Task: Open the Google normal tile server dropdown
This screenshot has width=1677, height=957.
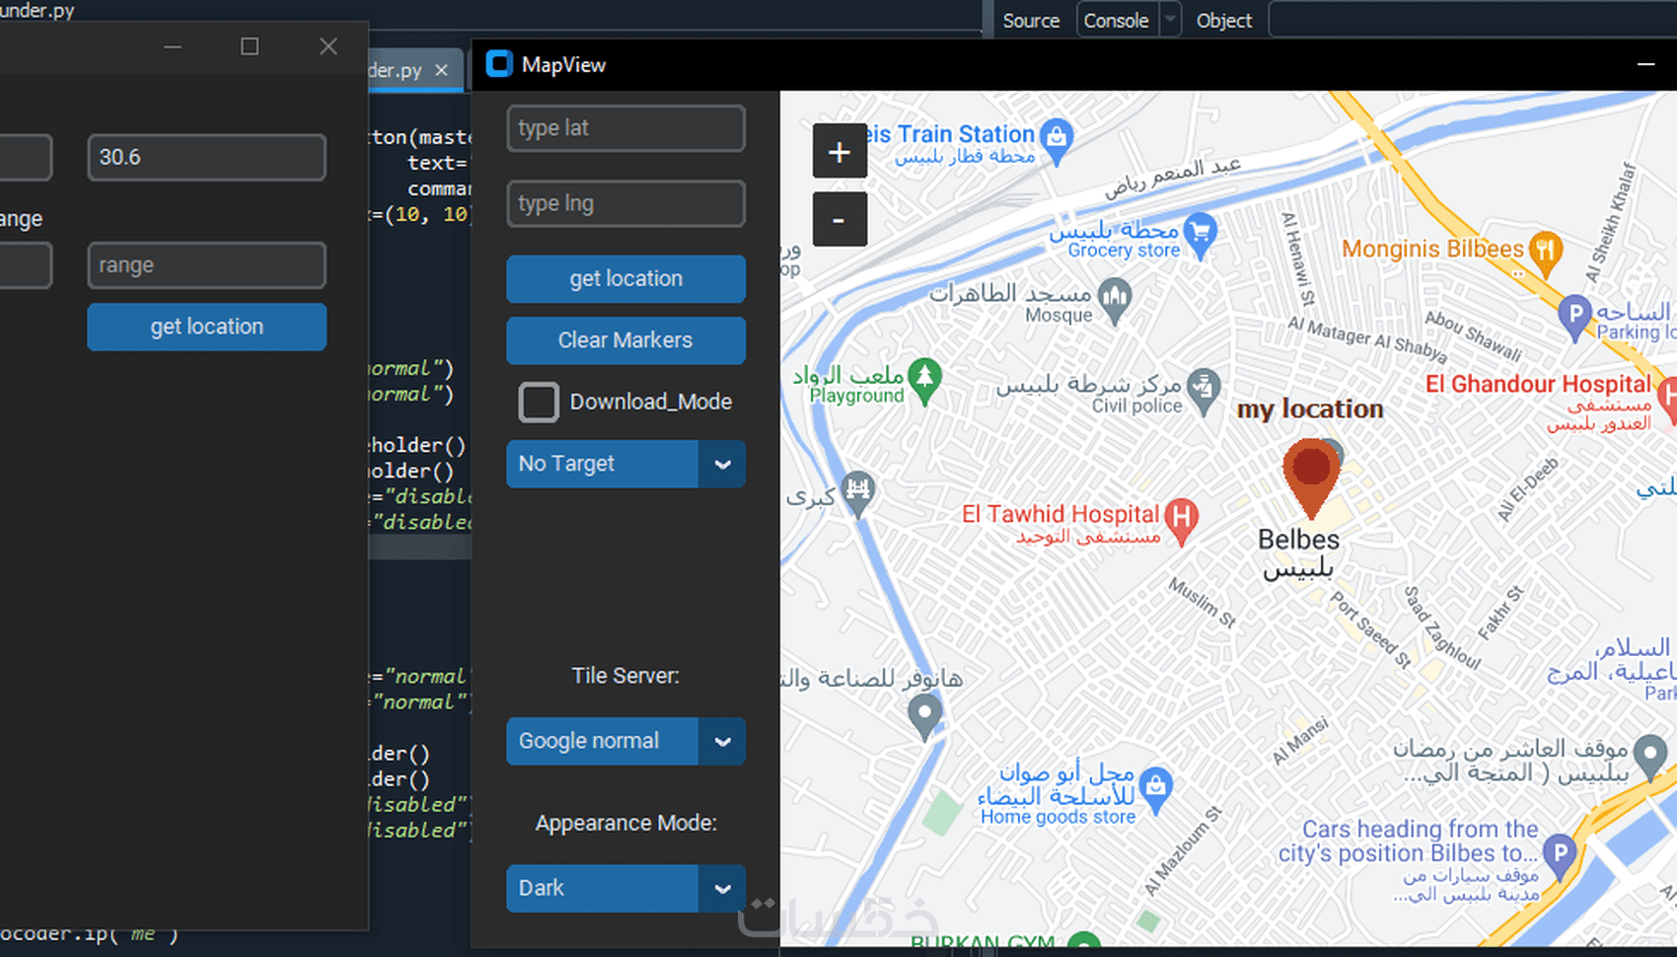Action: pos(626,741)
